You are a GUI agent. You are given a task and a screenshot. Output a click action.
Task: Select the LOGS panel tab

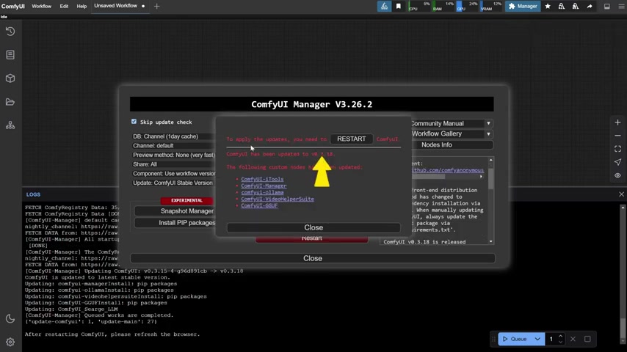click(x=33, y=194)
